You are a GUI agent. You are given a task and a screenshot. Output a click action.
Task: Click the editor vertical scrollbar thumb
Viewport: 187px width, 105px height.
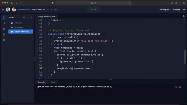185,57
